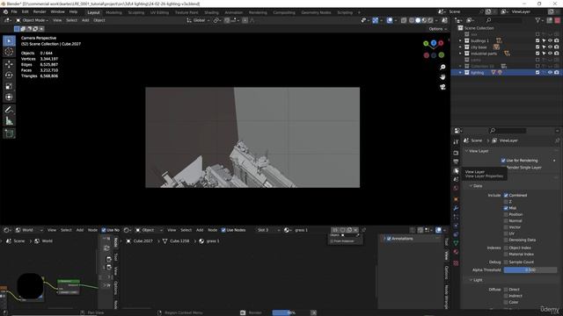This screenshot has height=316, width=563.
Task: Click the grass 1 material name field
Action: pyautogui.click(x=311, y=230)
